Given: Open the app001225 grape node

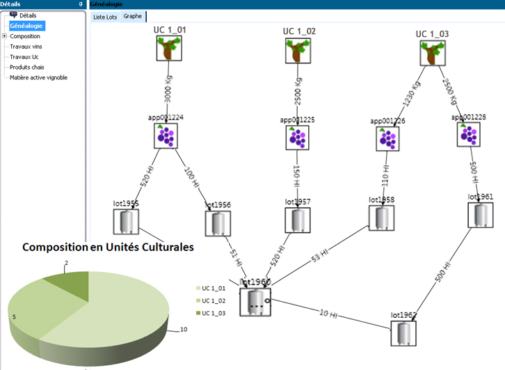Looking at the screenshot, I should pos(298,137).
